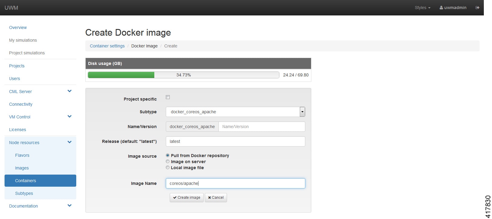Viewport: 492px width, 219px height.
Task: Toggle the Project specific checkbox
Action: (168, 97)
